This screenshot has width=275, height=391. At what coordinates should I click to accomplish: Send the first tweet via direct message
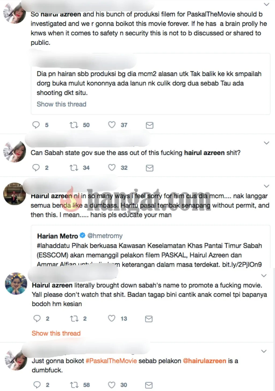click(x=150, y=125)
